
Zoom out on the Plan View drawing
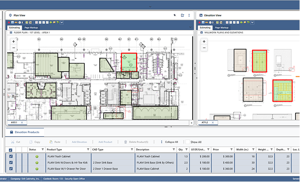pos(14,47)
